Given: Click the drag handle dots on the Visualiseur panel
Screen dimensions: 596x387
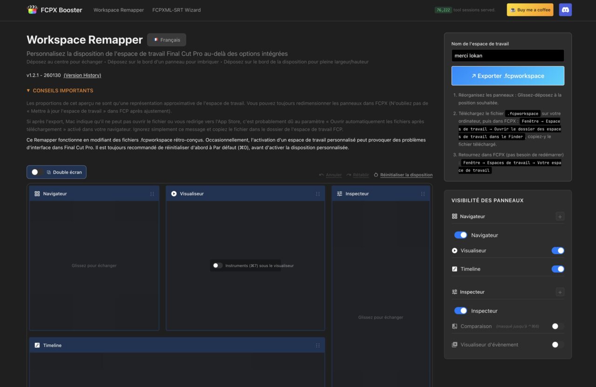Looking at the screenshot, I should tap(318, 193).
